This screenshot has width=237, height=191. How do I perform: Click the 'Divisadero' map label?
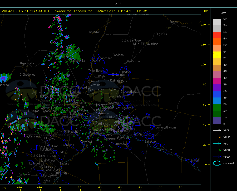click(129, 92)
